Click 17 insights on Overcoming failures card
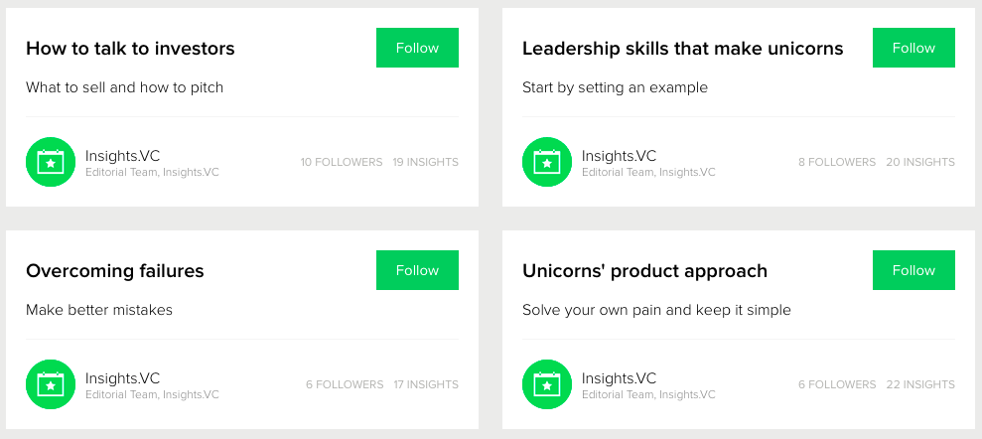The height and width of the screenshot is (439, 982). click(x=425, y=384)
